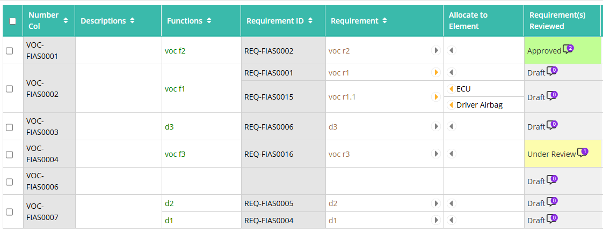Image resolution: width=603 pixels, height=235 pixels.
Task: Open the voc r1 requirement link
Action: tap(339, 72)
